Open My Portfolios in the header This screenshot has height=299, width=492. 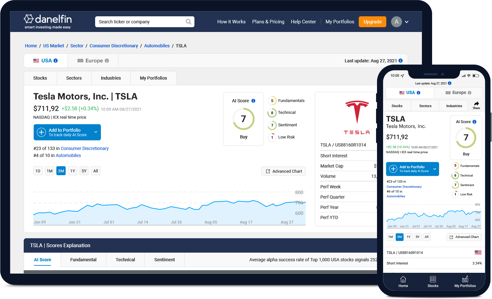pos(340,22)
